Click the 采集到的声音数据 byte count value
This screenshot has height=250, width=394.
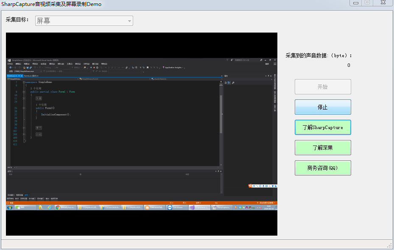click(349, 65)
